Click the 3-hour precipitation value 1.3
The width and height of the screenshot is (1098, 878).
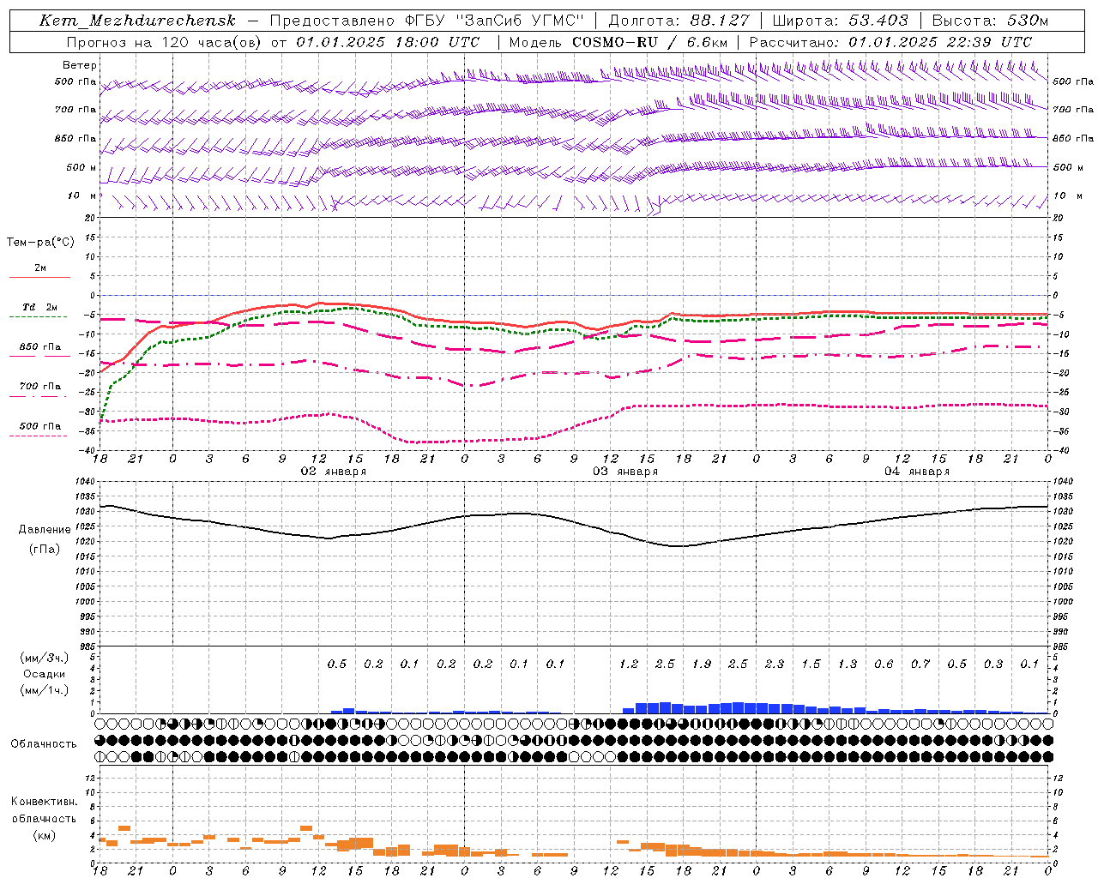pyautogui.click(x=848, y=664)
